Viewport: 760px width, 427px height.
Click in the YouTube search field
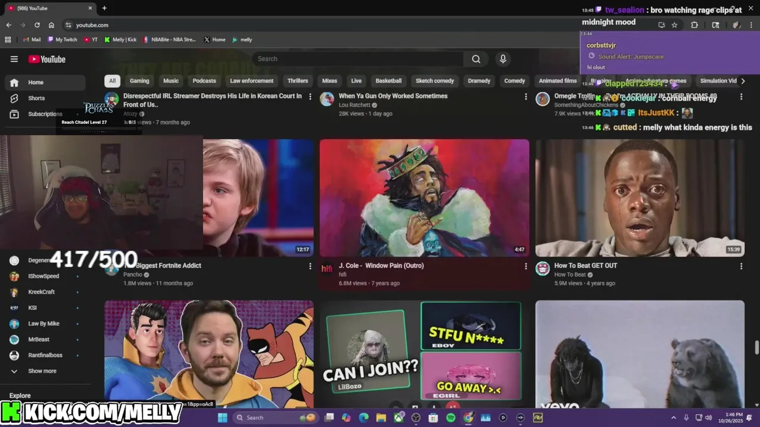(358, 59)
